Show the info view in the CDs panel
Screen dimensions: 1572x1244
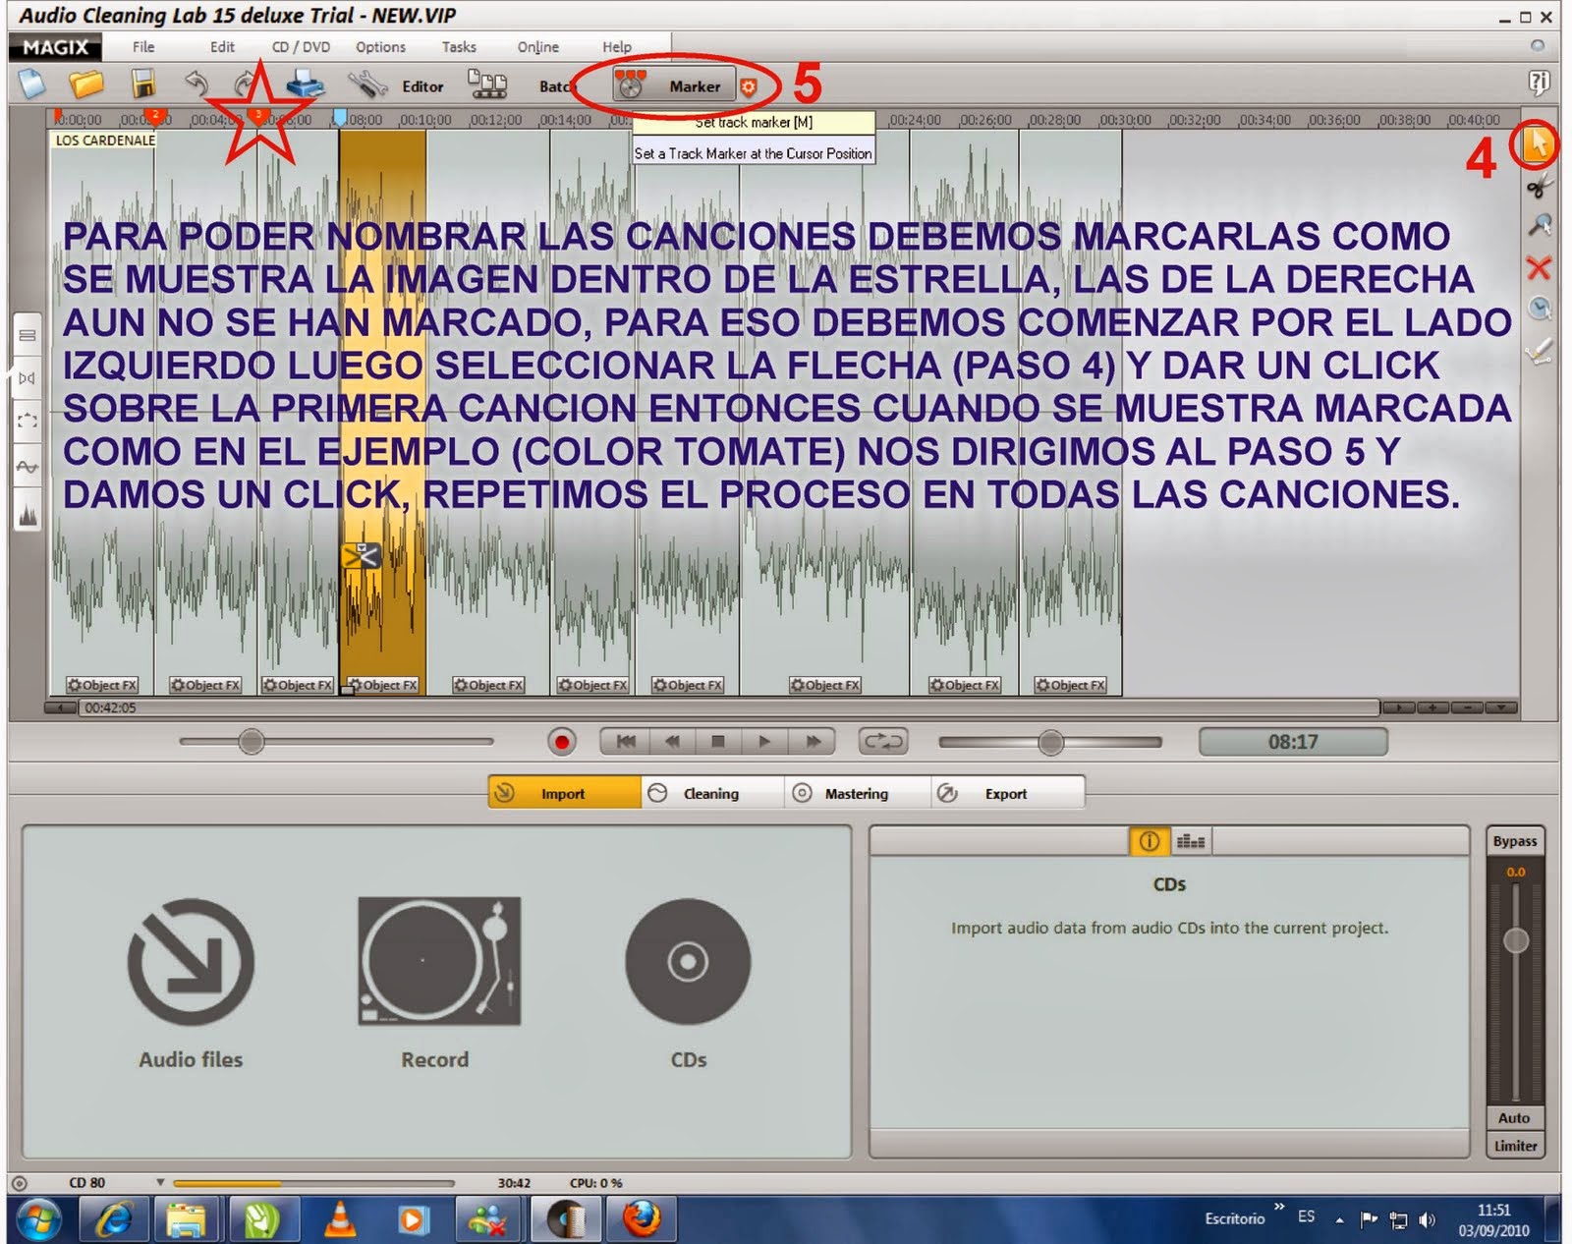(x=1149, y=841)
